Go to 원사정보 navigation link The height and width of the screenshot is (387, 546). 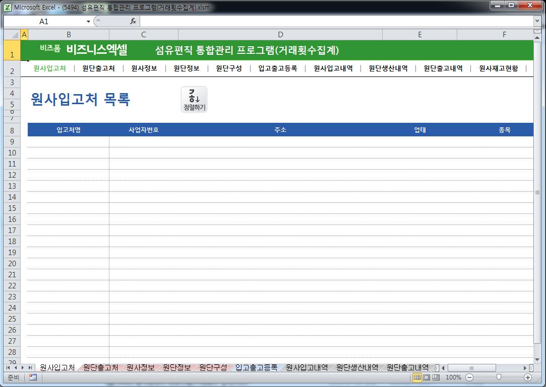(x=144, y=68)
